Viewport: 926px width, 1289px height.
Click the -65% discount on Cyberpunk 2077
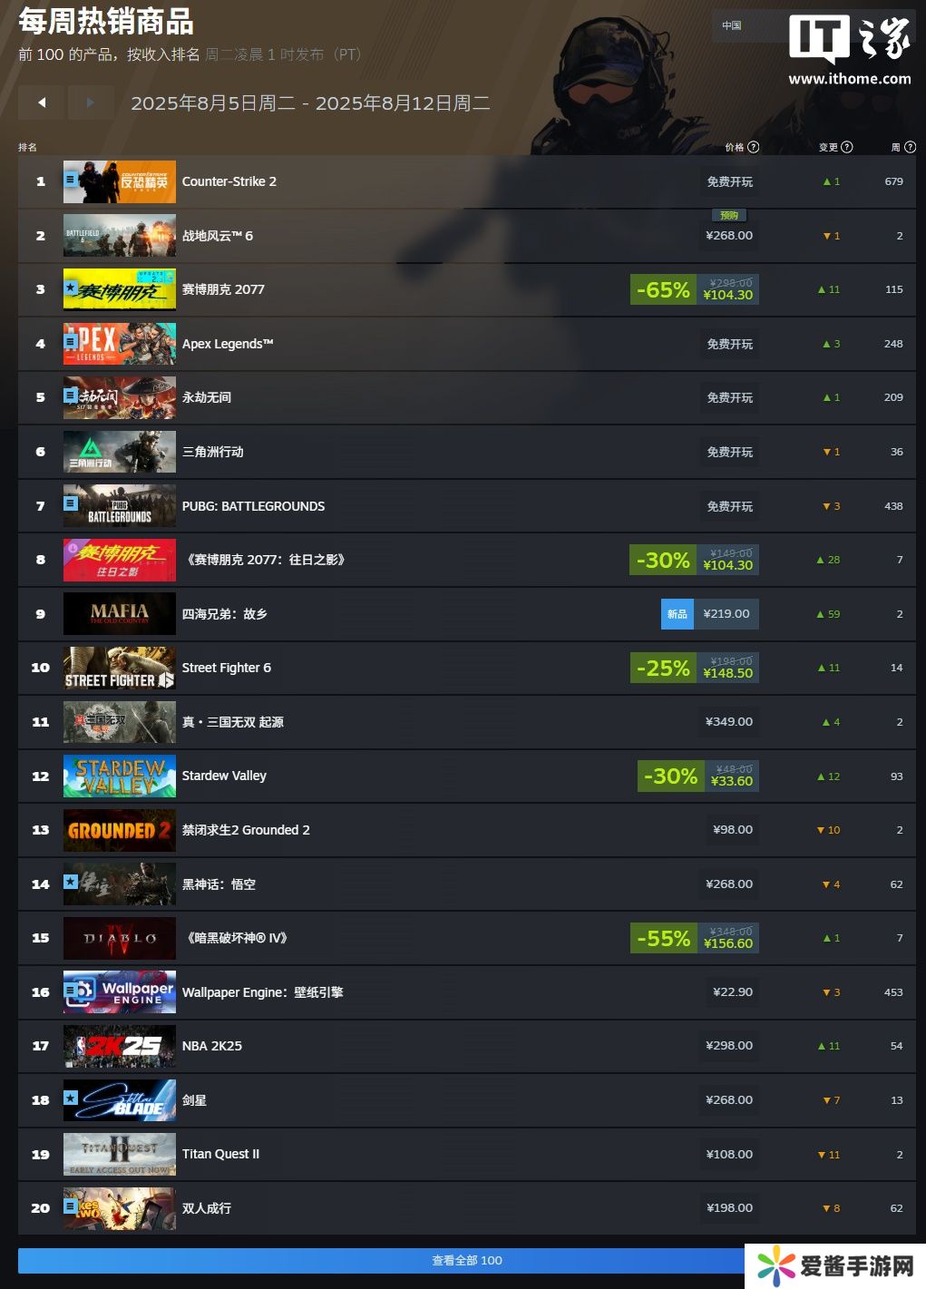[663, 289]
